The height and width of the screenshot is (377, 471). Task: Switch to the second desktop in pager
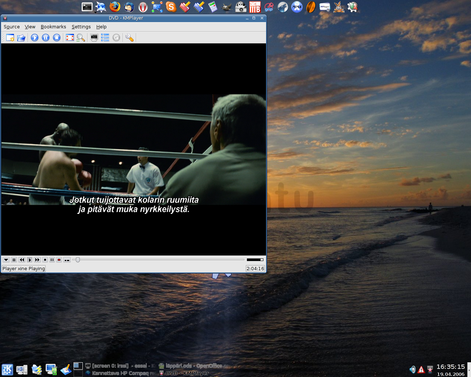pyautogui.click(x=78, y=373)
